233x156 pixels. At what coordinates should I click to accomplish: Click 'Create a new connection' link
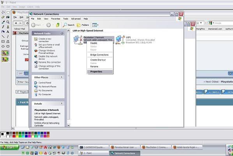pos(45,40)
